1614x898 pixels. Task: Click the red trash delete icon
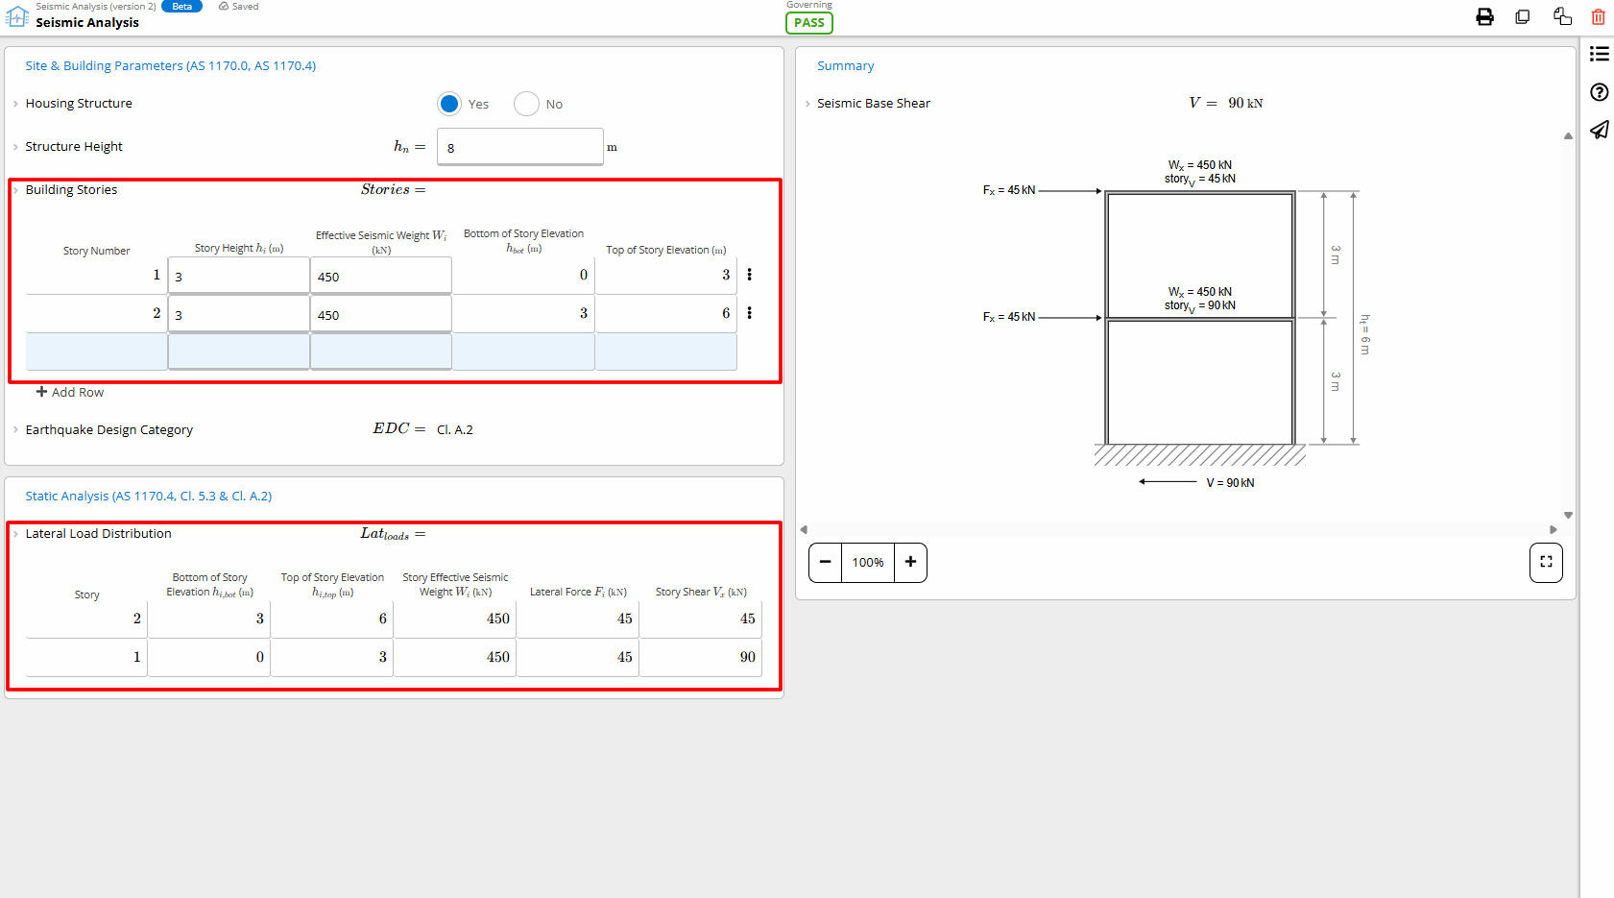point(1598,16)
